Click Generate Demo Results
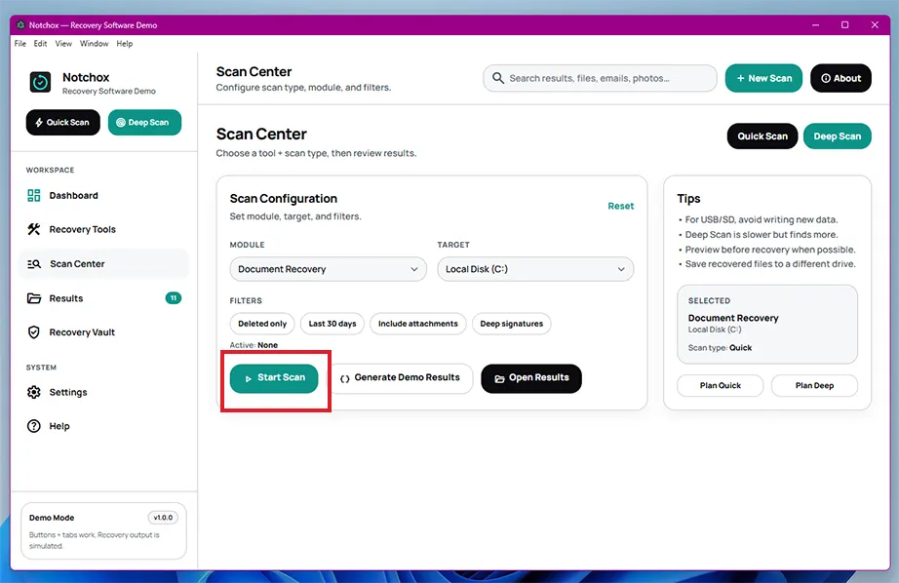 click(x=400, y=378)
